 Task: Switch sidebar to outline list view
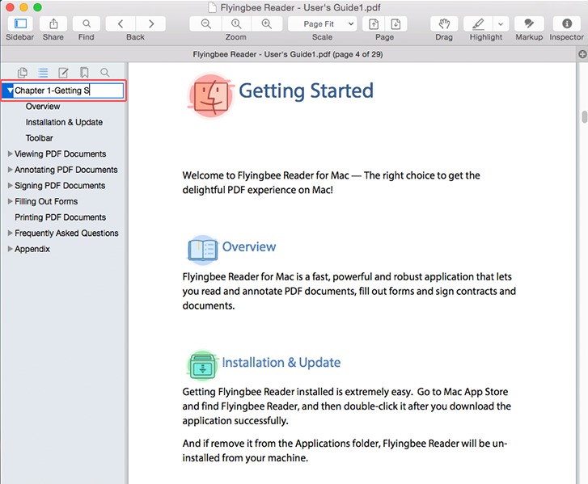pyautogui.click(x=43, y=72)
